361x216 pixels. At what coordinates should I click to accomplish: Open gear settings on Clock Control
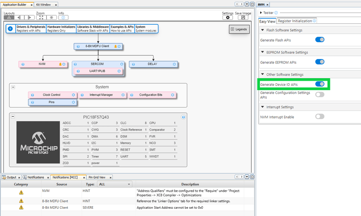[x=73, y=95]
